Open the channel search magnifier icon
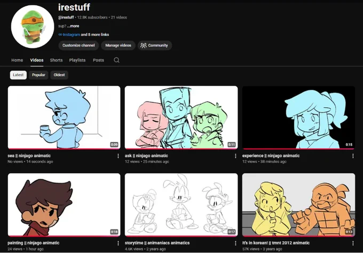363x253 pixels. click(x=117, y=60)
